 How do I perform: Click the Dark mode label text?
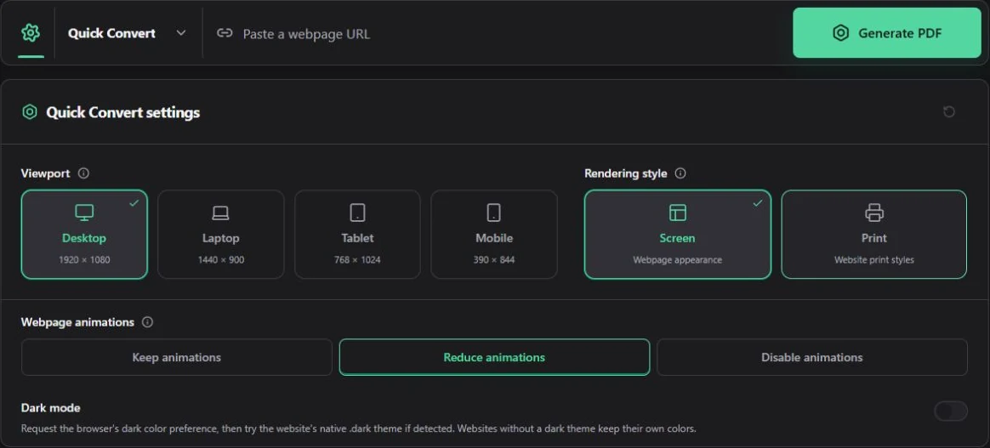click(50, 407)
